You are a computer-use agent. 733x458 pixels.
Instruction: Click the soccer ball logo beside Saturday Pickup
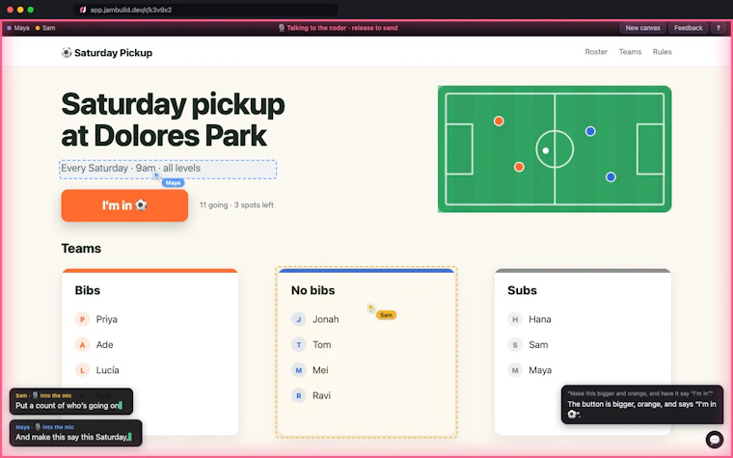(x=67, y=52)
